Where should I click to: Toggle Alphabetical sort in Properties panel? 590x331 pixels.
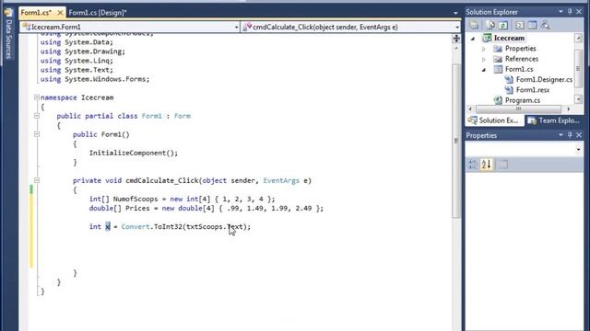(x=486, y=164)
